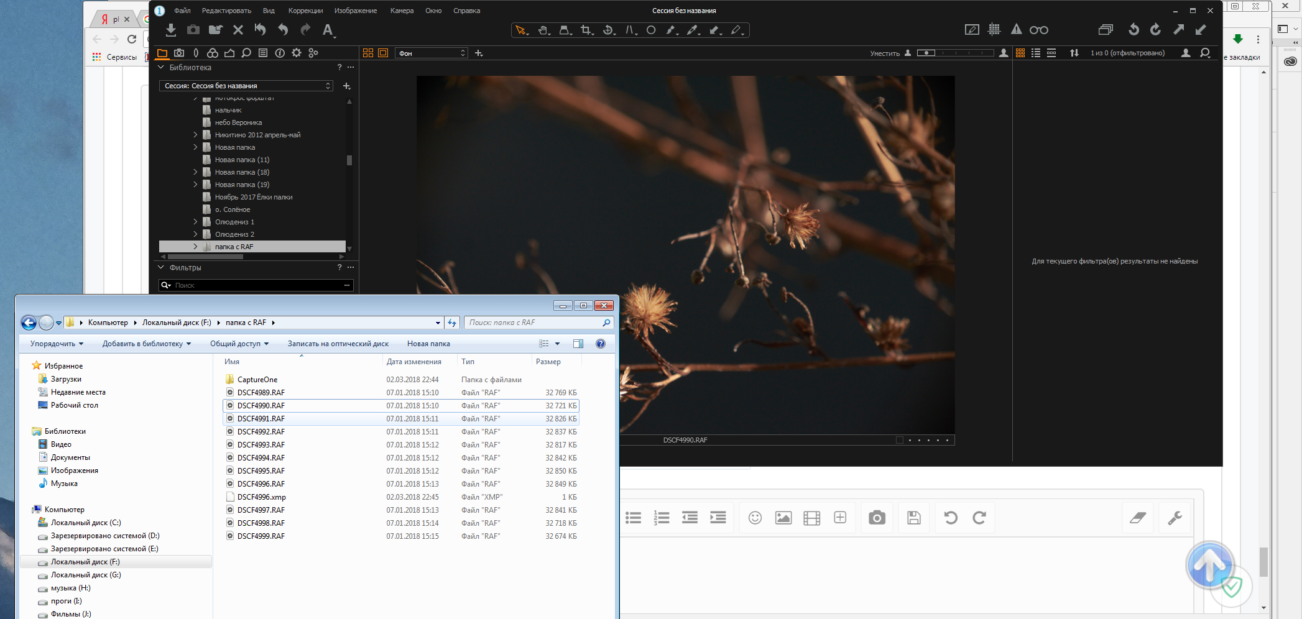Expand the Новая папка (18) folder

(195, 172)
